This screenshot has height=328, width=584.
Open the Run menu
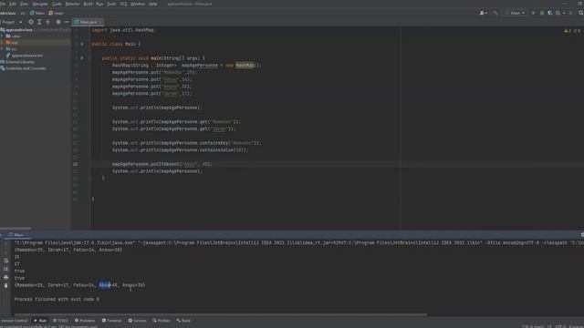(x=99, y=4)
